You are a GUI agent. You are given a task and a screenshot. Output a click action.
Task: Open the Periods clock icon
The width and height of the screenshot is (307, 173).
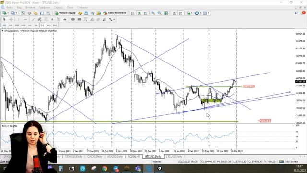(197, 13)
